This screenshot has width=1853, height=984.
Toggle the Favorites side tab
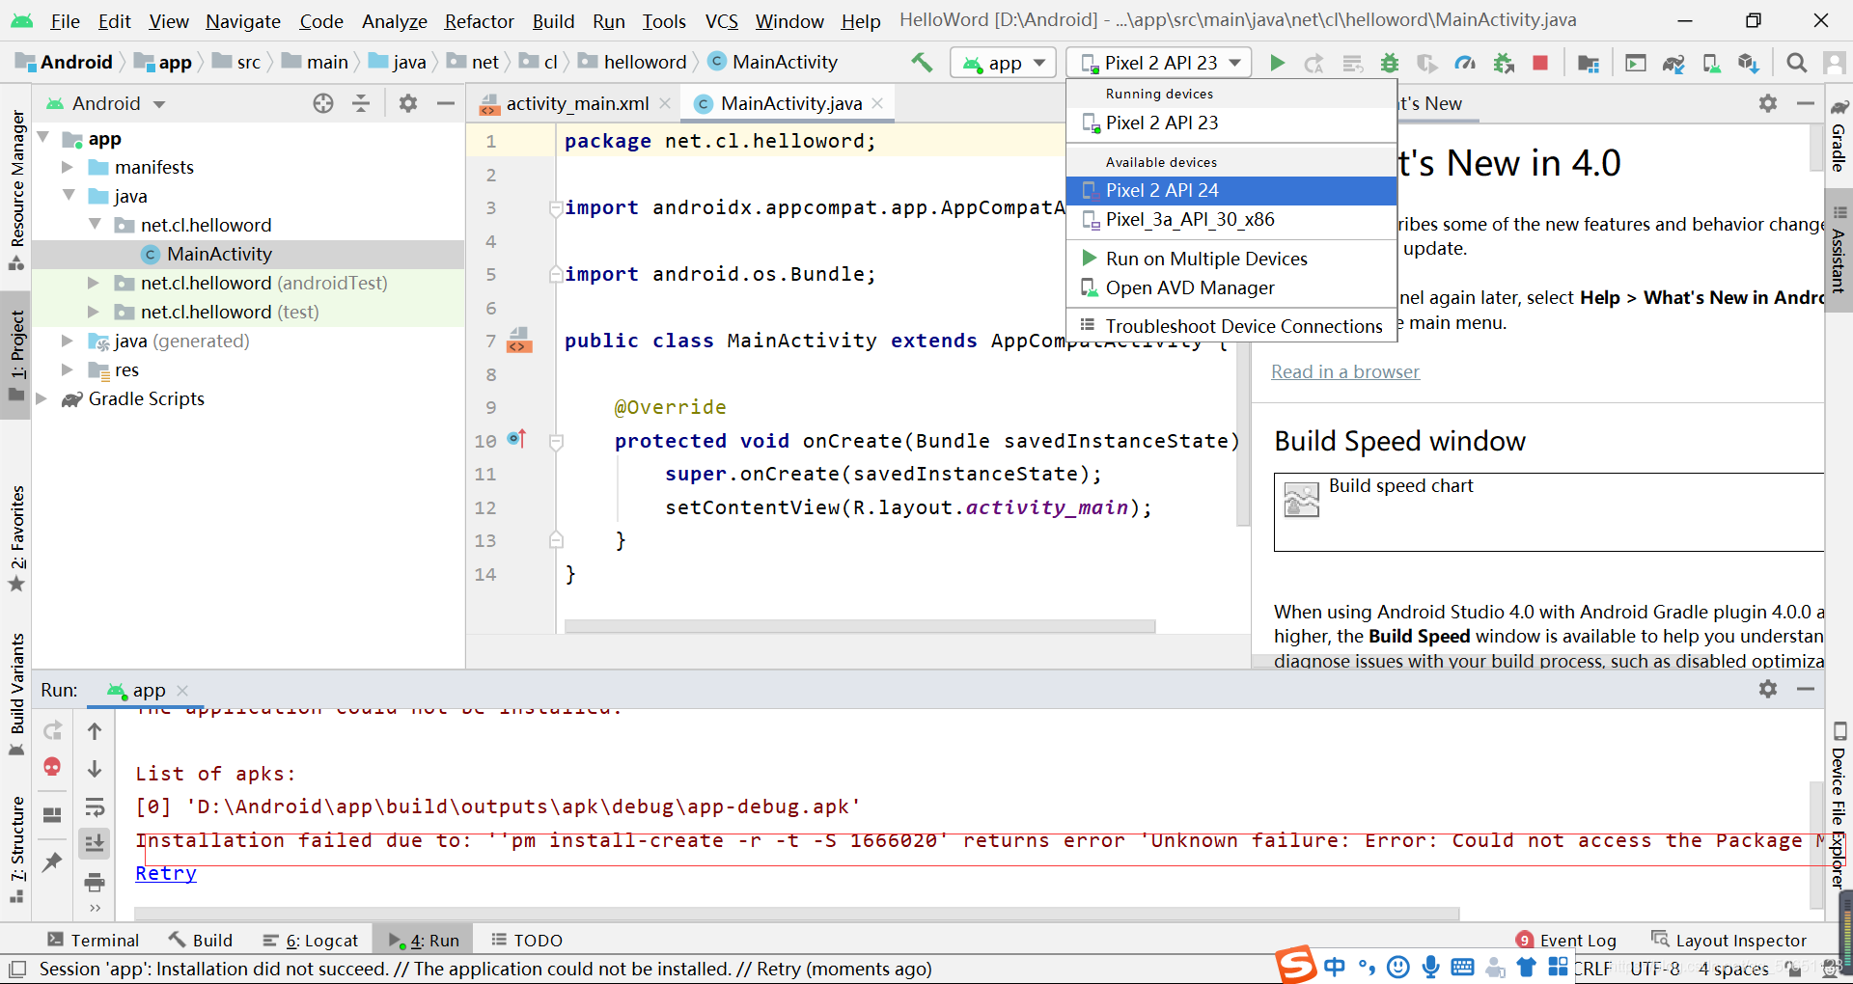coord(16,538)
